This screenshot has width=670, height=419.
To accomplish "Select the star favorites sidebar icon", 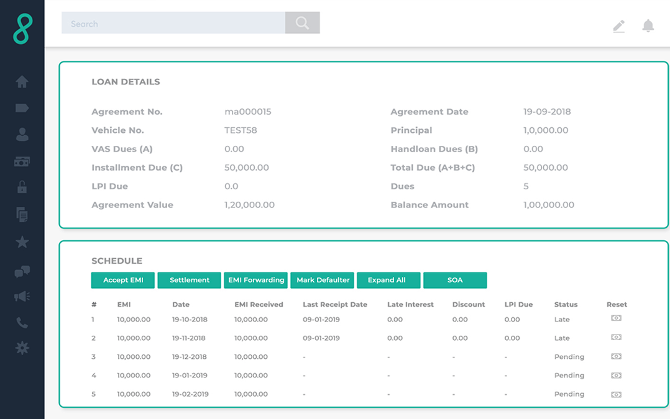I will tap(22, 241).
